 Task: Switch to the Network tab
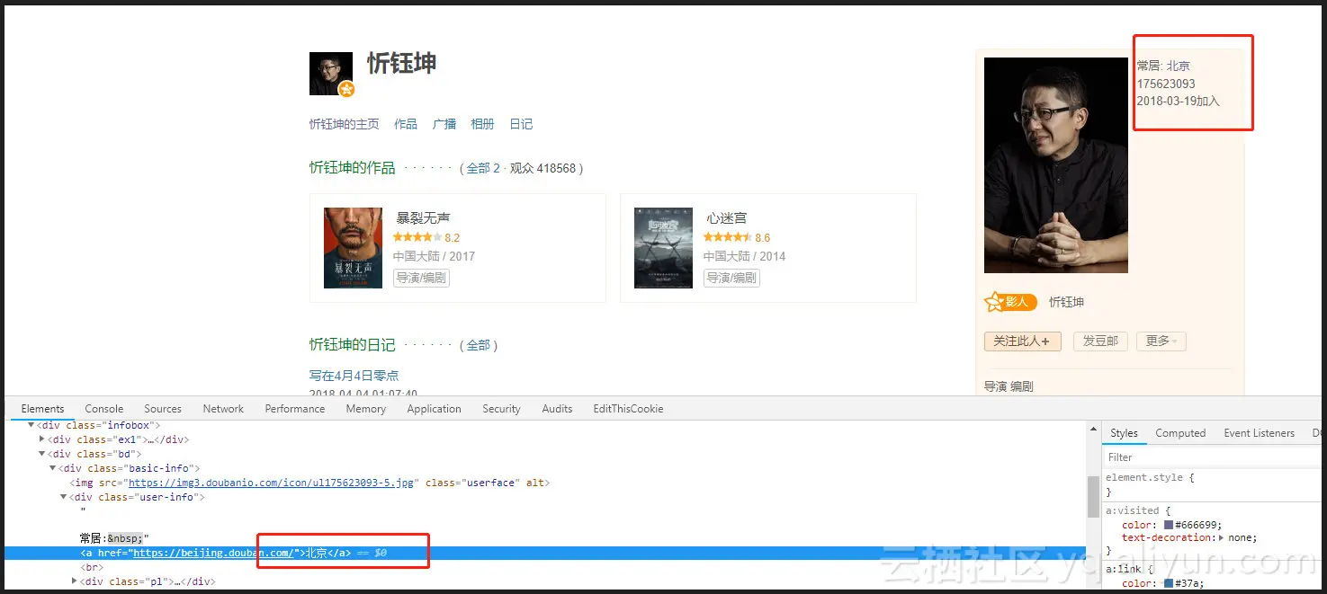pyautogui.click(x=223, y=409)
